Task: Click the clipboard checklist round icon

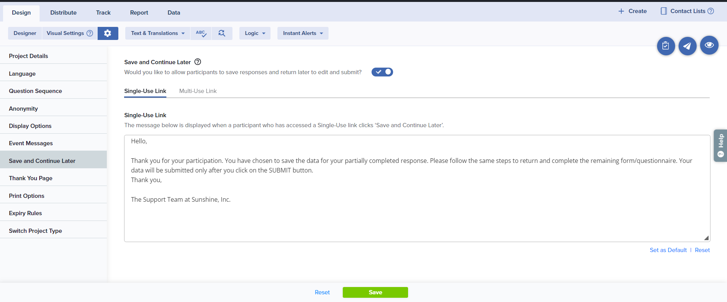Action: tap(666, 46)
